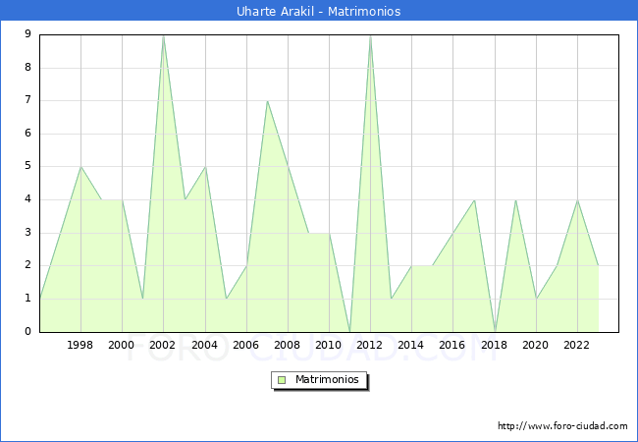The height and width of the screenshot is (442, 638).
Task: Open the foro-ciudad.com URL text
Action: pos(562,426)
